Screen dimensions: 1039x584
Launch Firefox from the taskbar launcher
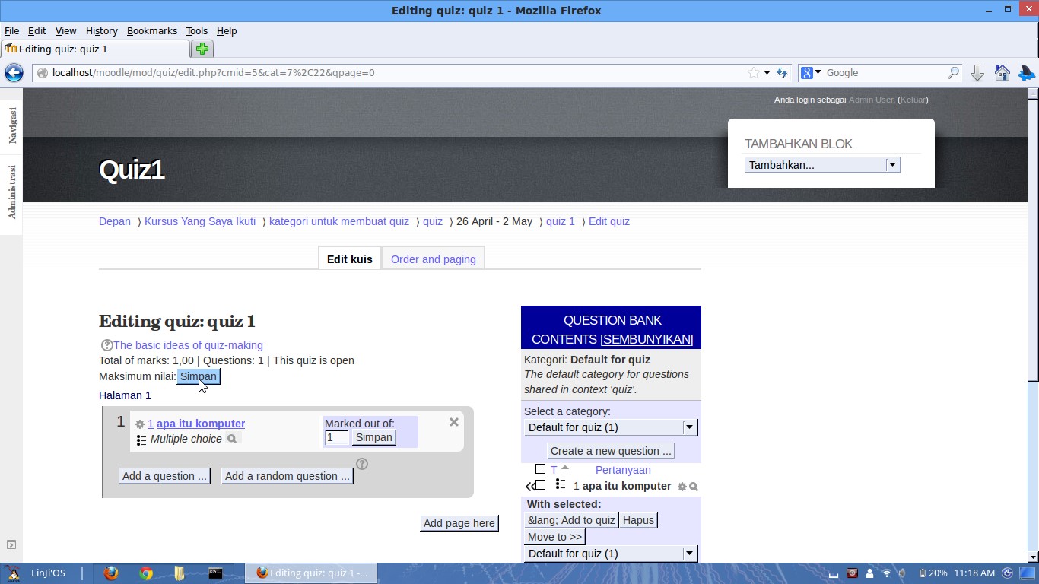pos(111,573)
